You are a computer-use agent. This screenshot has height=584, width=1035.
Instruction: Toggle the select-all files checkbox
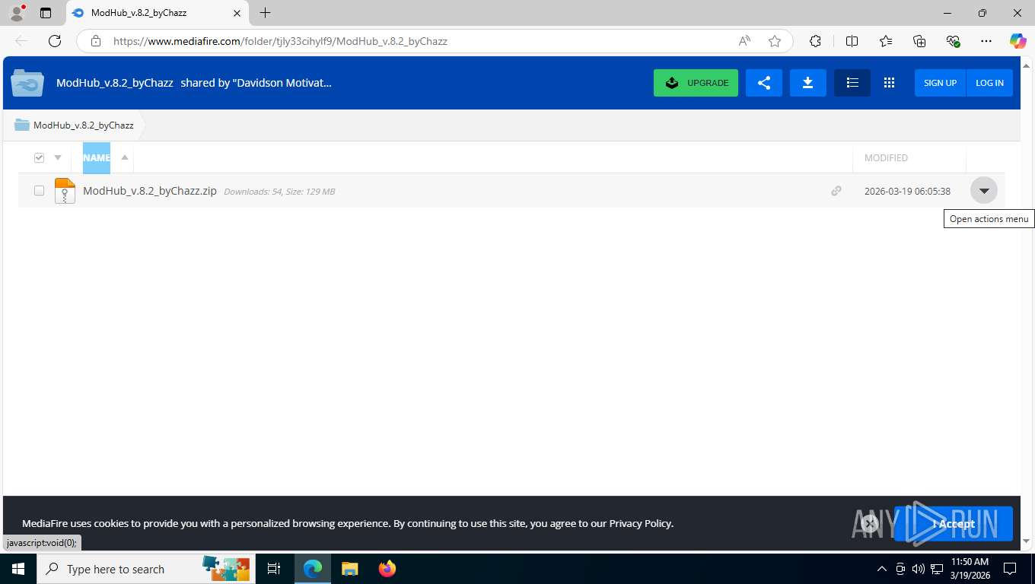coord(39,158)
